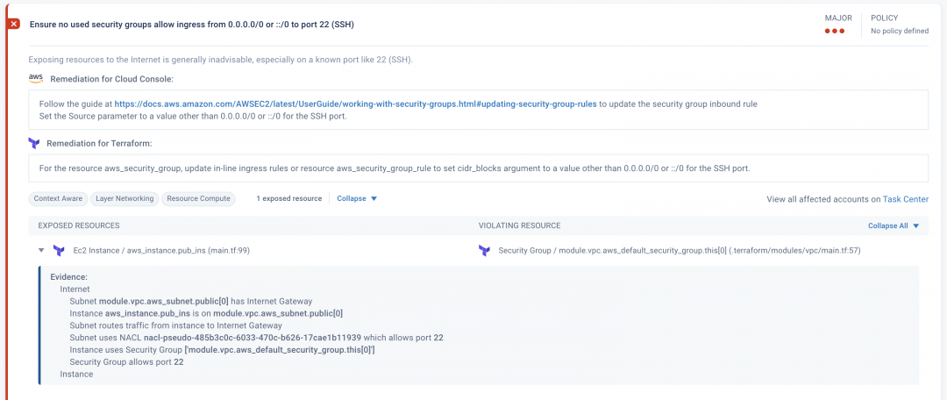Viewport: 947px width, 400px height.
Task: Collapse the exposed resource list
Action: 357,198
